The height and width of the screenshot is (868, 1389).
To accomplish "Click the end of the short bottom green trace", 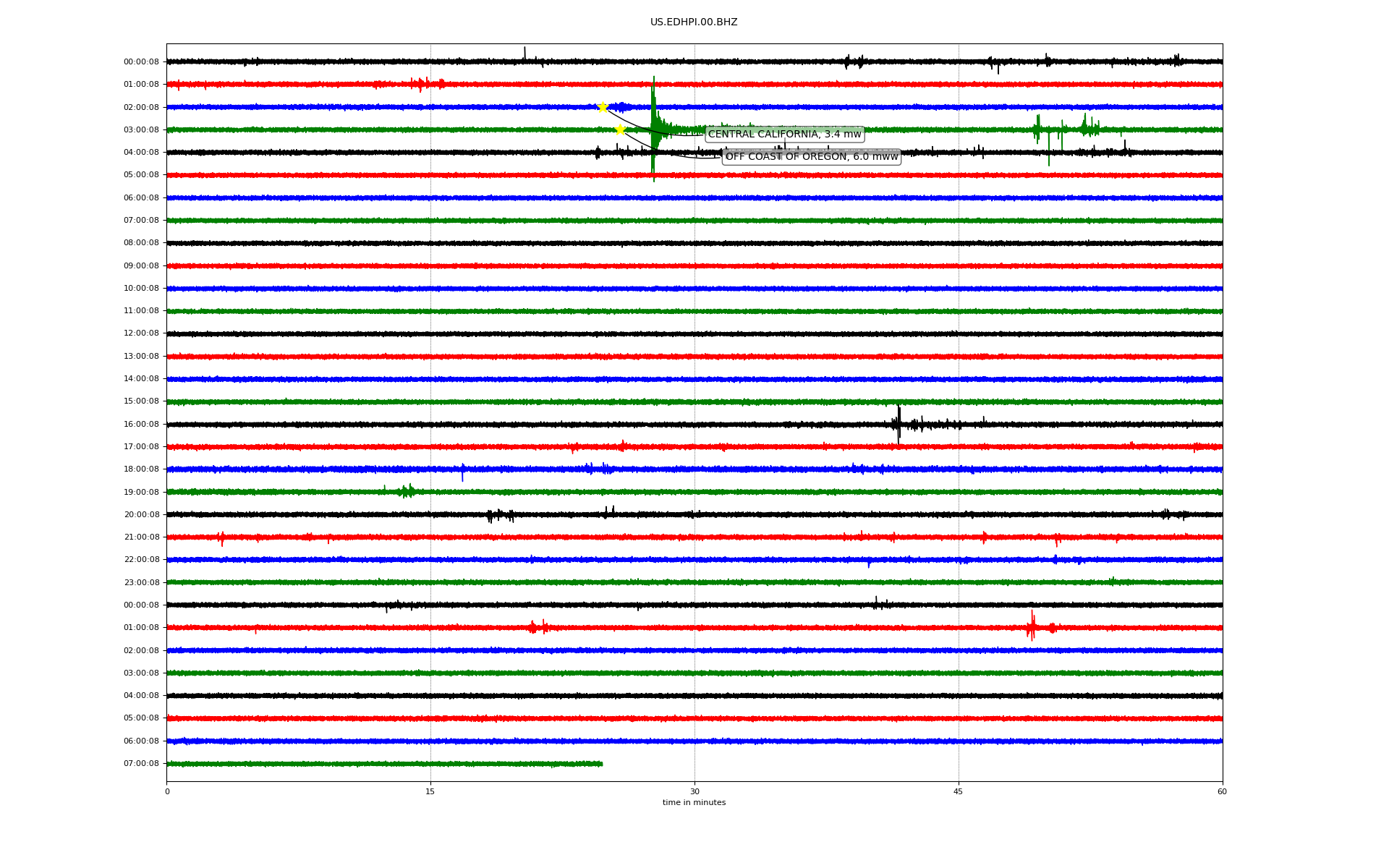I will tap(601, 764).
